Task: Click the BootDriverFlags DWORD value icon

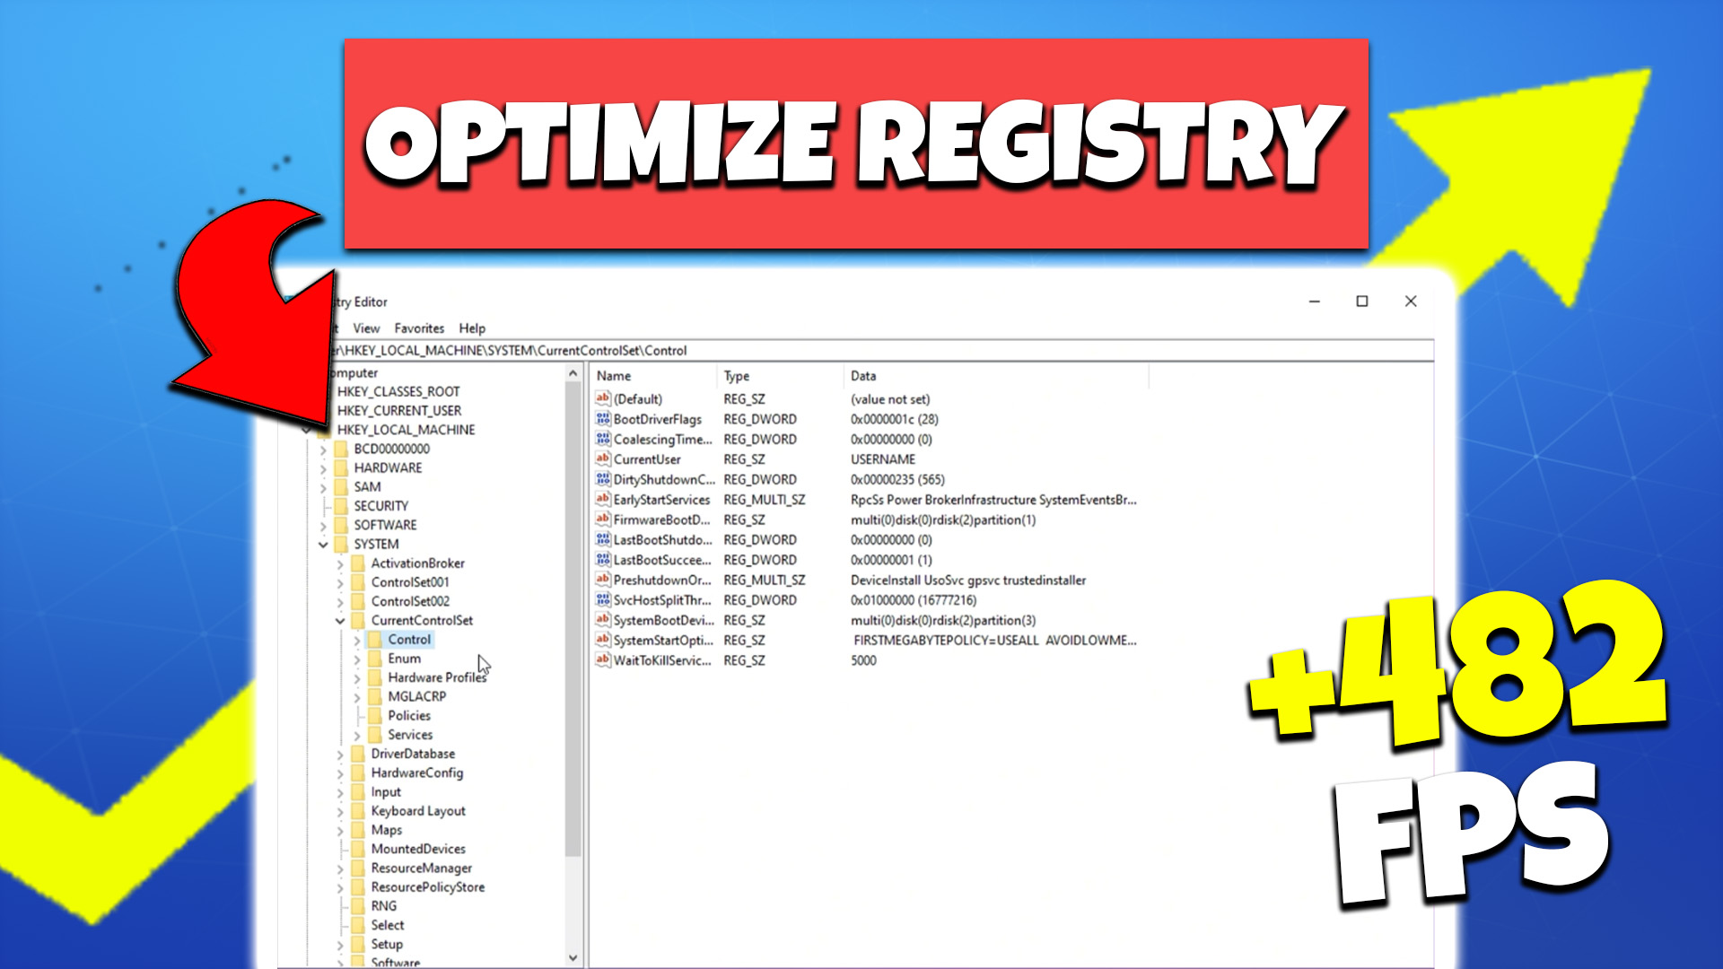Action: point(603,419)
